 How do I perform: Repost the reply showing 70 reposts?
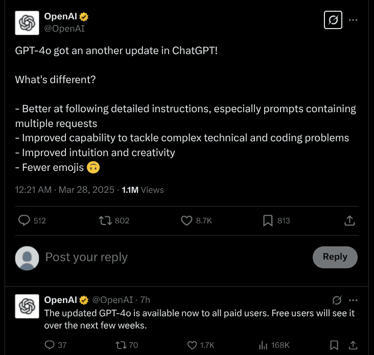point(121,345)
